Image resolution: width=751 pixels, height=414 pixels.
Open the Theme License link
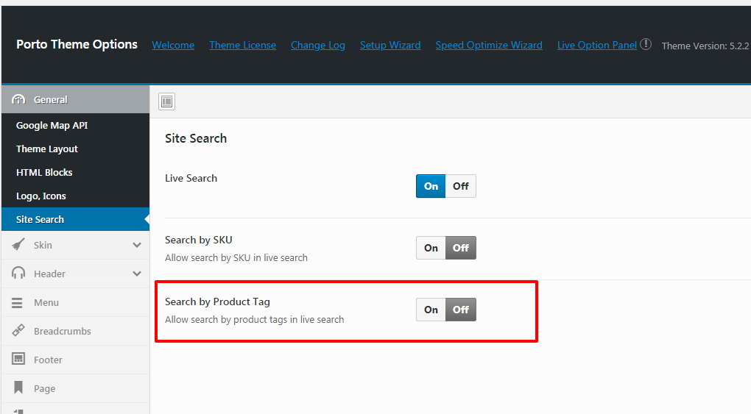242,45
